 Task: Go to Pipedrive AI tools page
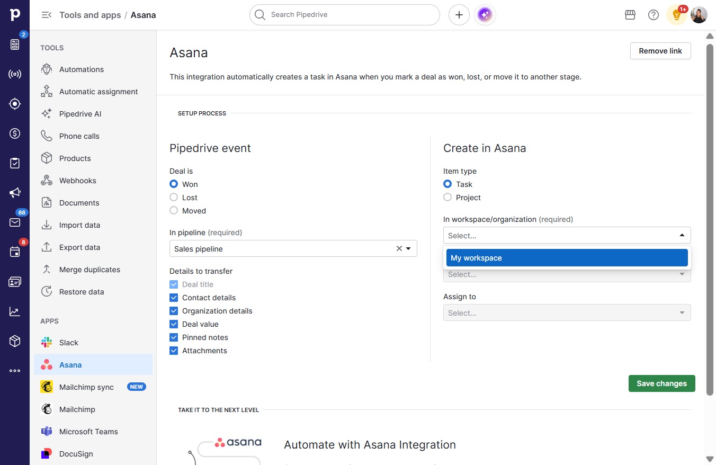93,114
